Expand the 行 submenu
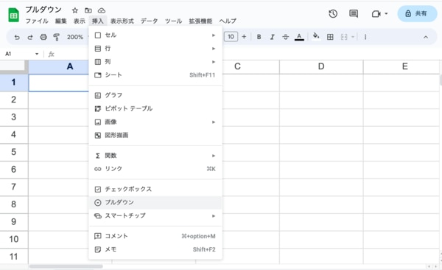This screenshot has height=270, width=442. coord(155,49)
